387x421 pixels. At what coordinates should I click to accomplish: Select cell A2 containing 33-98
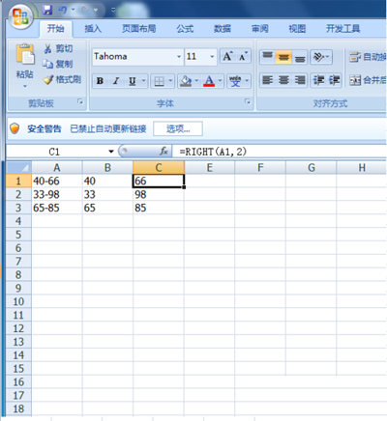(57, 194)
